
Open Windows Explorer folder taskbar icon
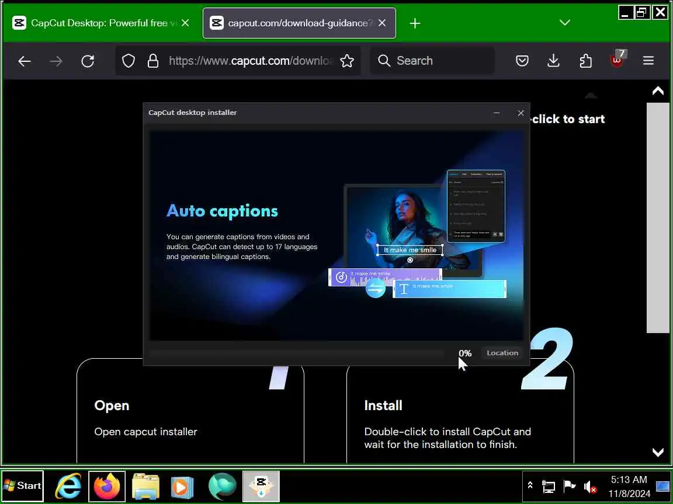145,487
